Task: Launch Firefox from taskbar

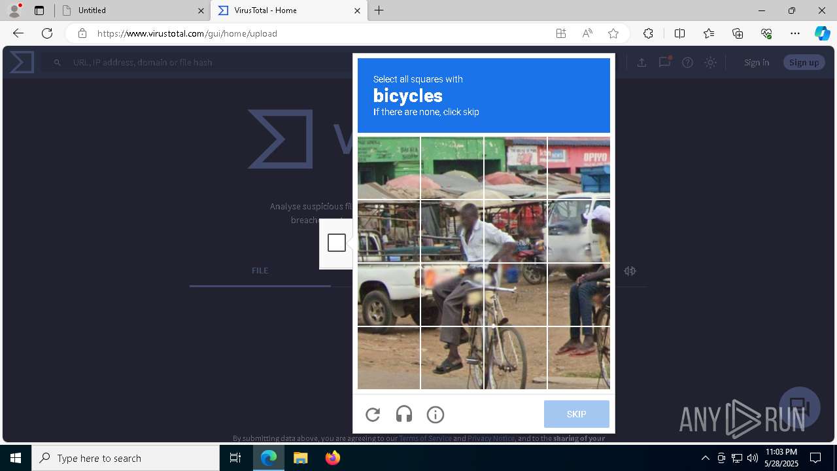Action: click(x=333, y=458)
